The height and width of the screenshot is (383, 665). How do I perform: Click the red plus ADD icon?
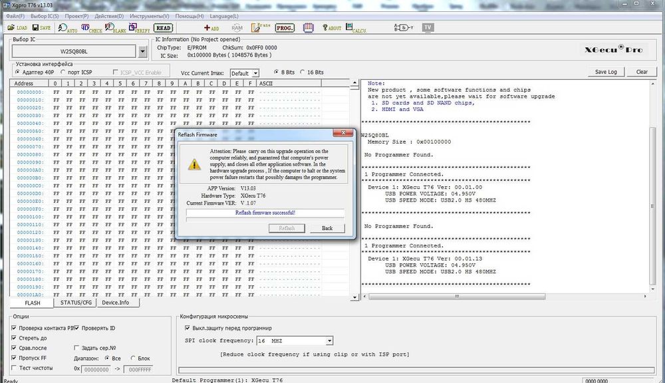211,28
